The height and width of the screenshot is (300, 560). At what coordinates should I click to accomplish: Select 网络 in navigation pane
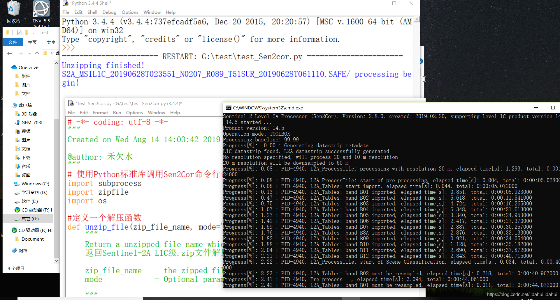click(x=20, y=251)
